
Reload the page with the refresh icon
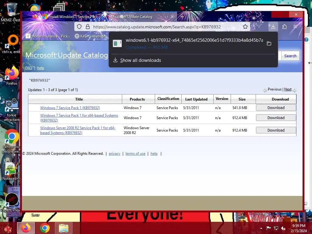[x=51, y=27]
